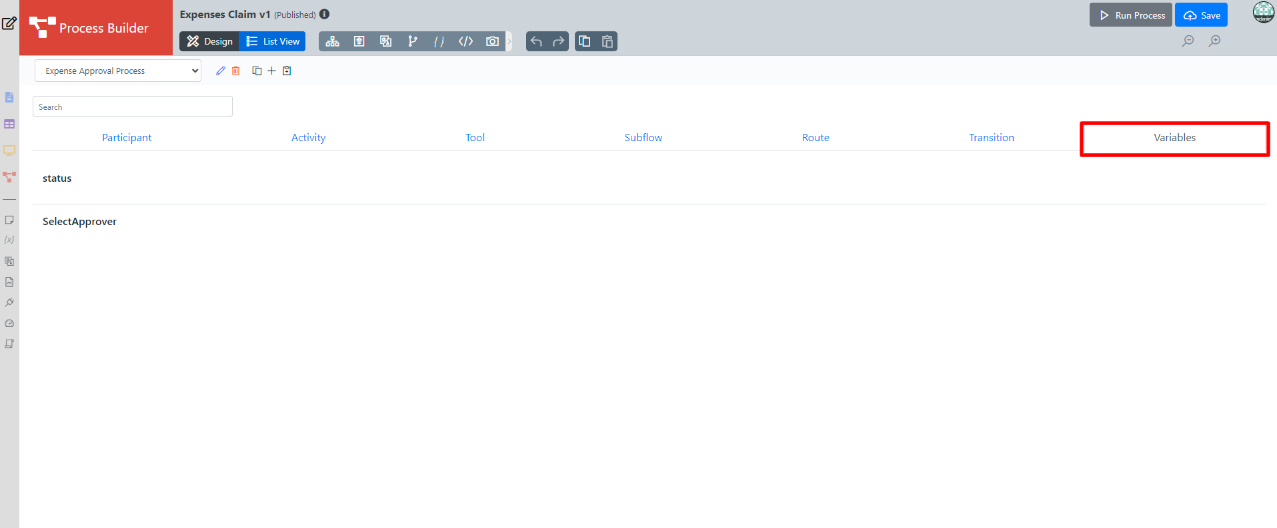Viewport: 1277px width, 528px height.
Task: Click the Process Builder logo
Action: pos(96,27)
